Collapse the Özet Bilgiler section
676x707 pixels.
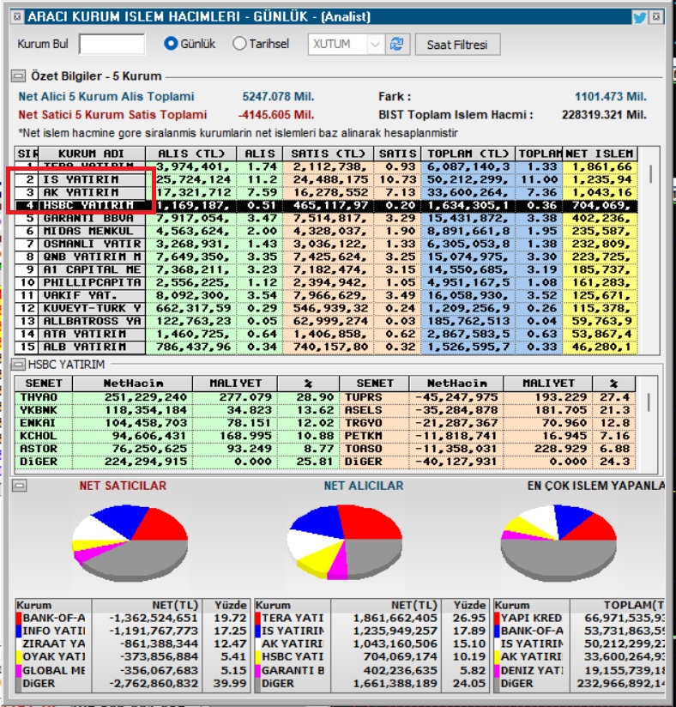pyautogui.click(x=19, y=76)
